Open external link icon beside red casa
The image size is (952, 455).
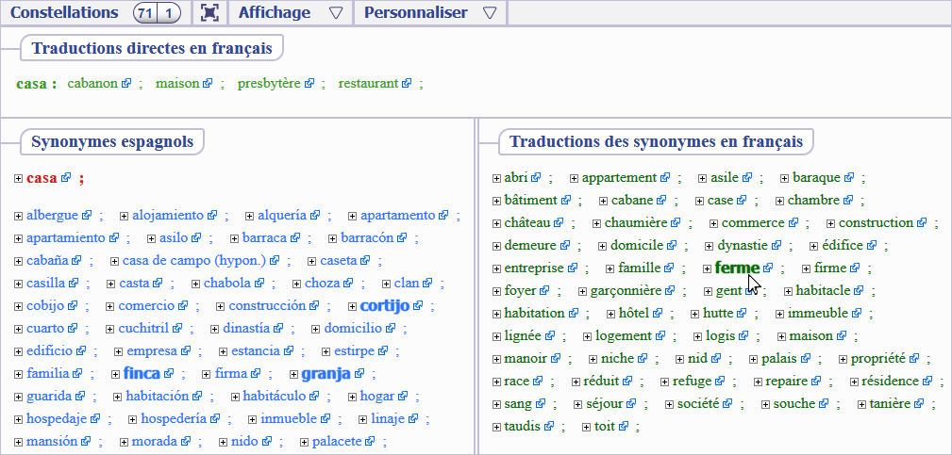click(66, 178)
